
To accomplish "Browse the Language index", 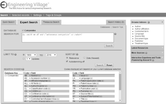I will pos(139,34).
